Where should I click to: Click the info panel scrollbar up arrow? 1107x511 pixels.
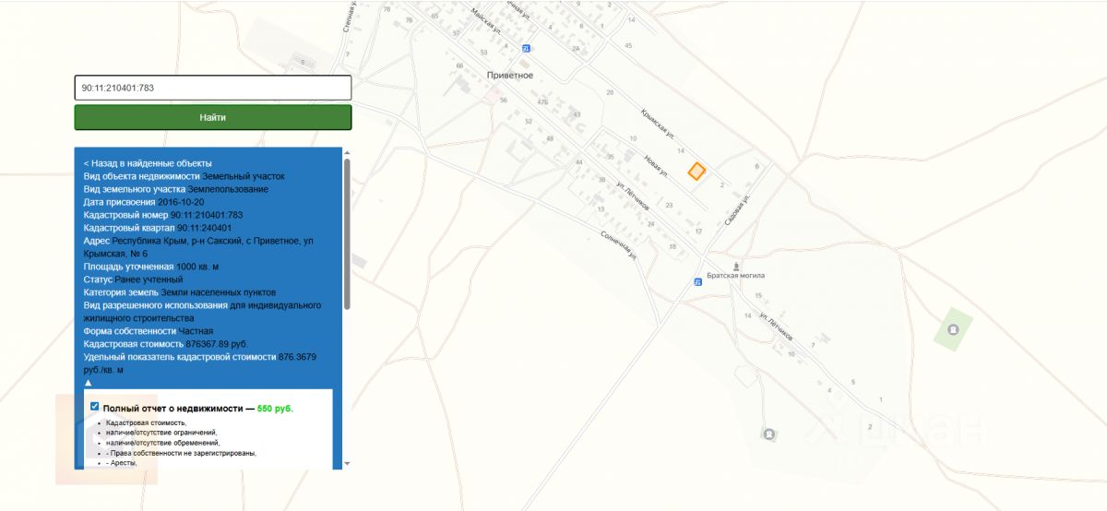pos(347,152)
